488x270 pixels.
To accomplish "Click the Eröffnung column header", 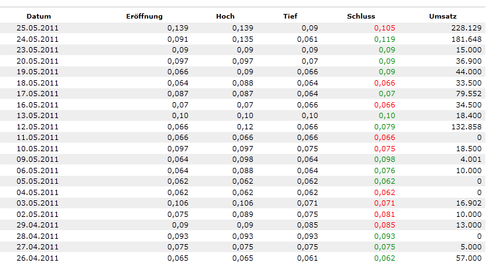I will pyautogui.click(x=144, y=16).
